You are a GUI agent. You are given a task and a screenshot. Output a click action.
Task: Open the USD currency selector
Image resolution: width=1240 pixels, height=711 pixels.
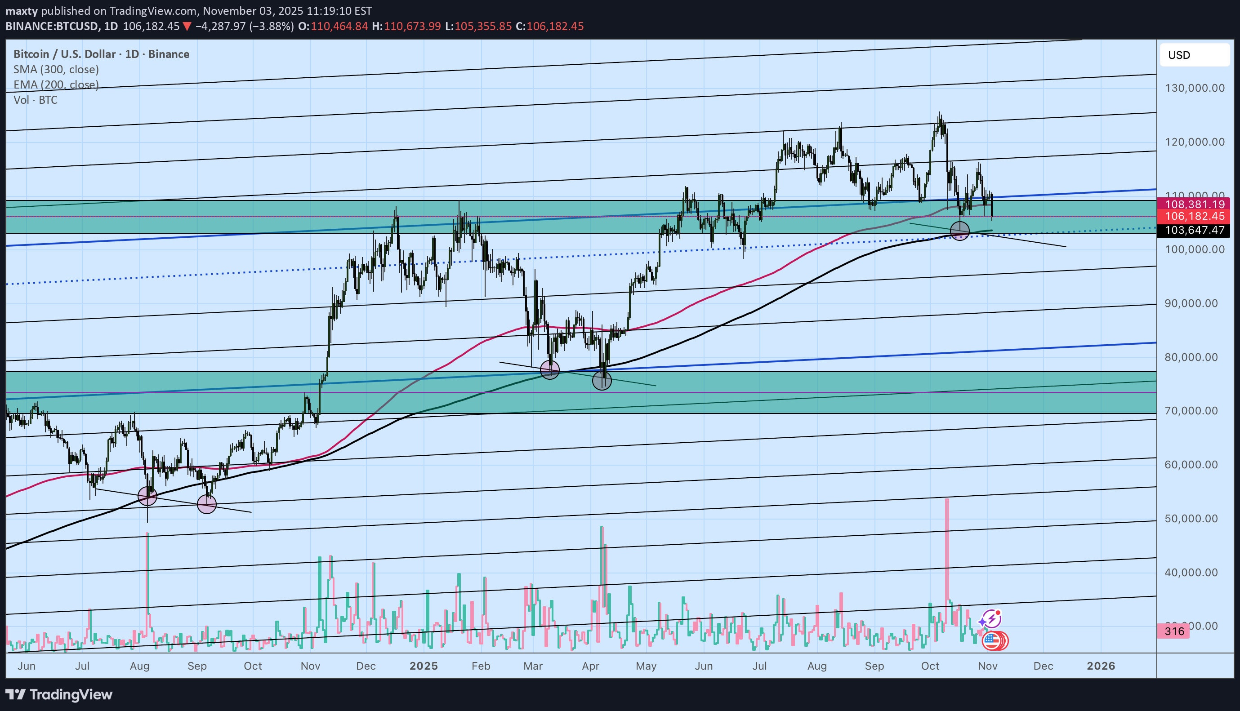pyautogui.click(x=1194, y=55)
